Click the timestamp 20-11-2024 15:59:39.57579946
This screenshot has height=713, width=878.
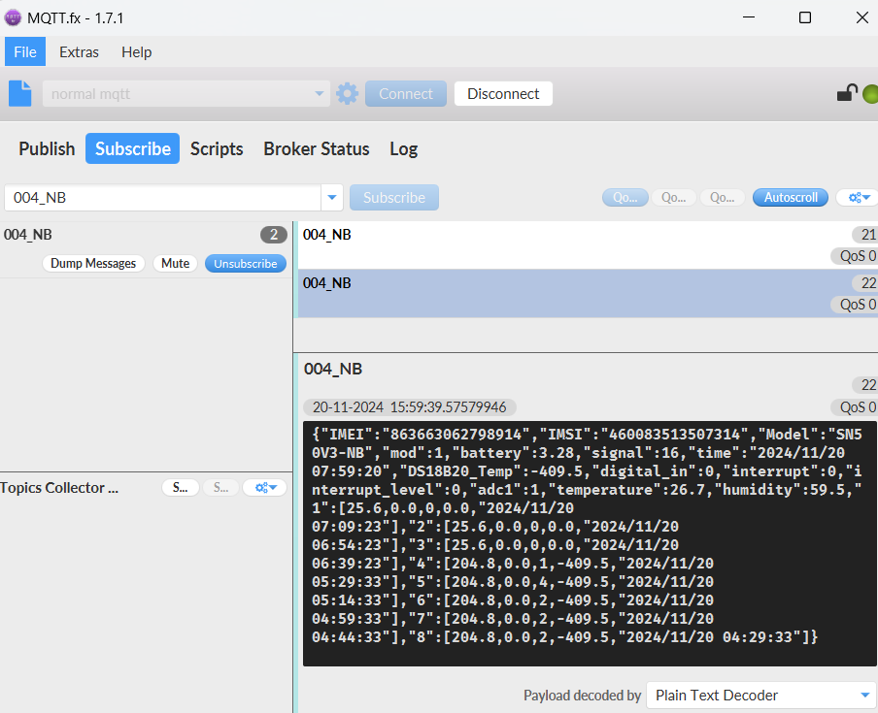(x=409, y=407)
